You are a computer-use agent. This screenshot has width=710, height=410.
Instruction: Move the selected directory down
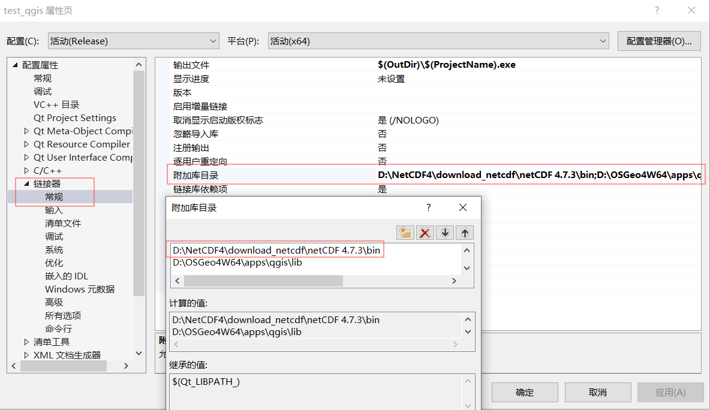pyautogui.click(x=445, y=233)
